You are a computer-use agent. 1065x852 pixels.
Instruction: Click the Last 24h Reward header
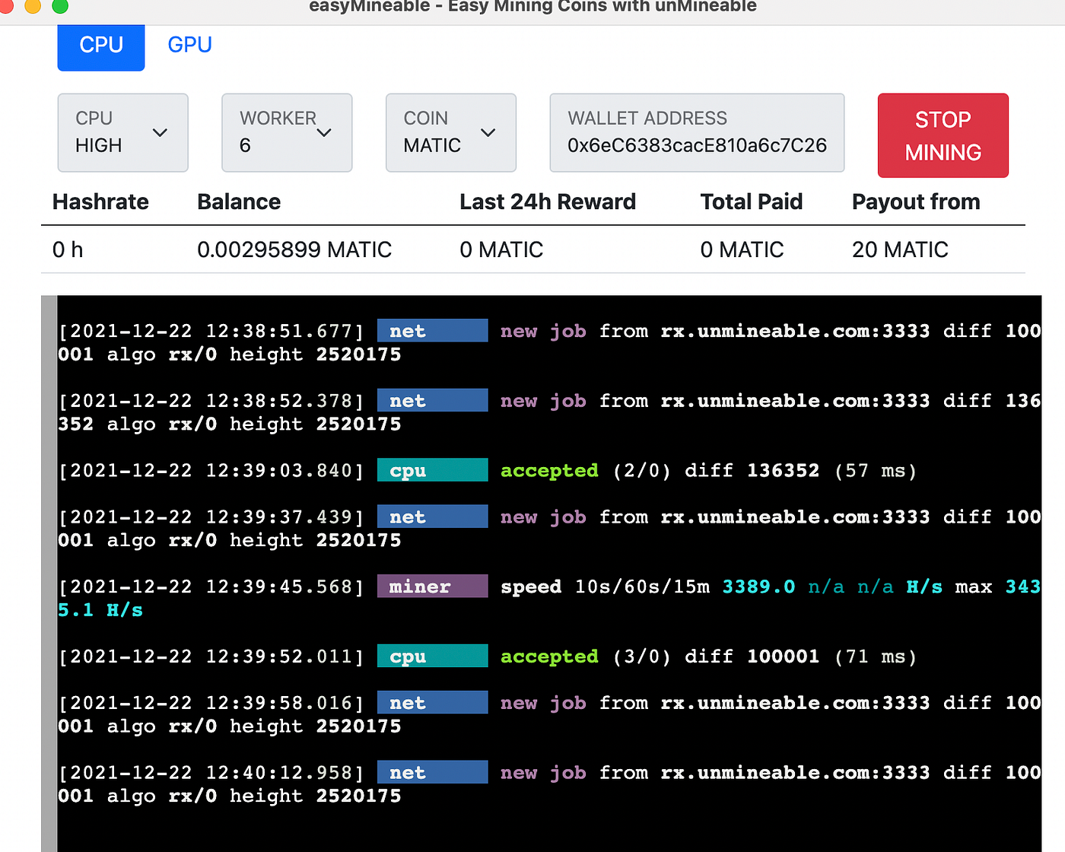coord(548,202)
